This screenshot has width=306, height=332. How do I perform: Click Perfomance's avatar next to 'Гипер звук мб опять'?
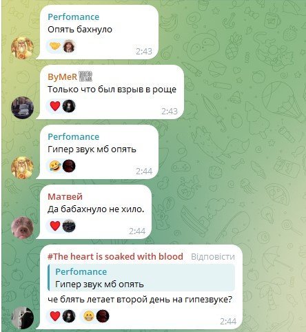point(22,167)
